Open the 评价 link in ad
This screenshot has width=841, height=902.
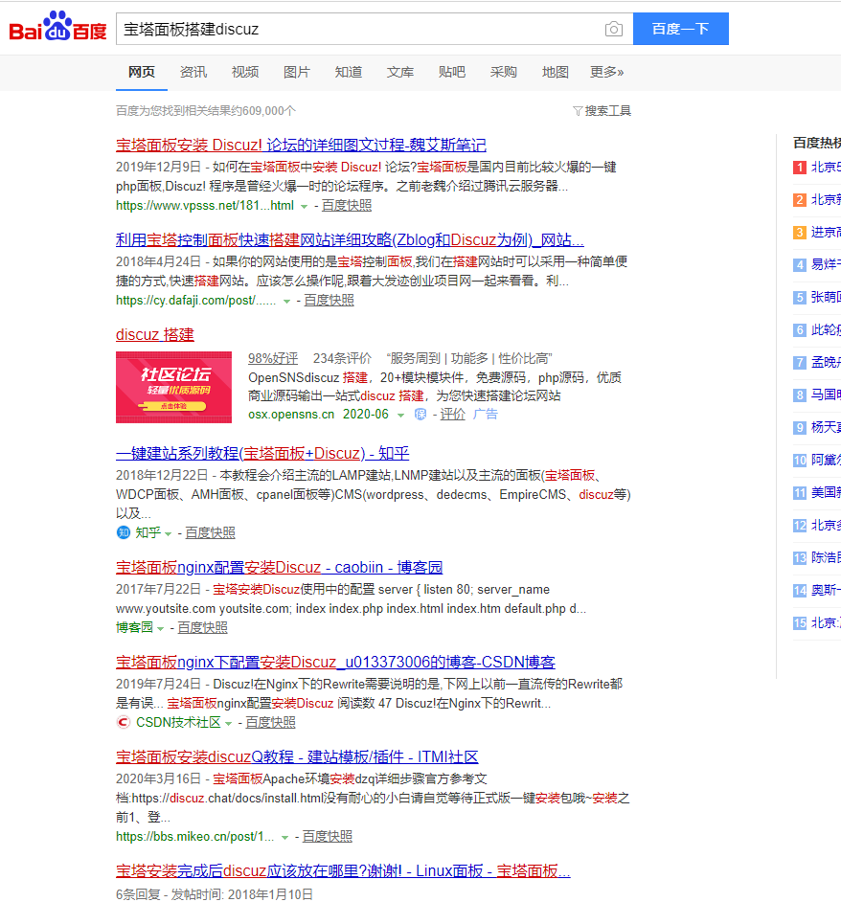pyautogui.click(x=452, y=415)
